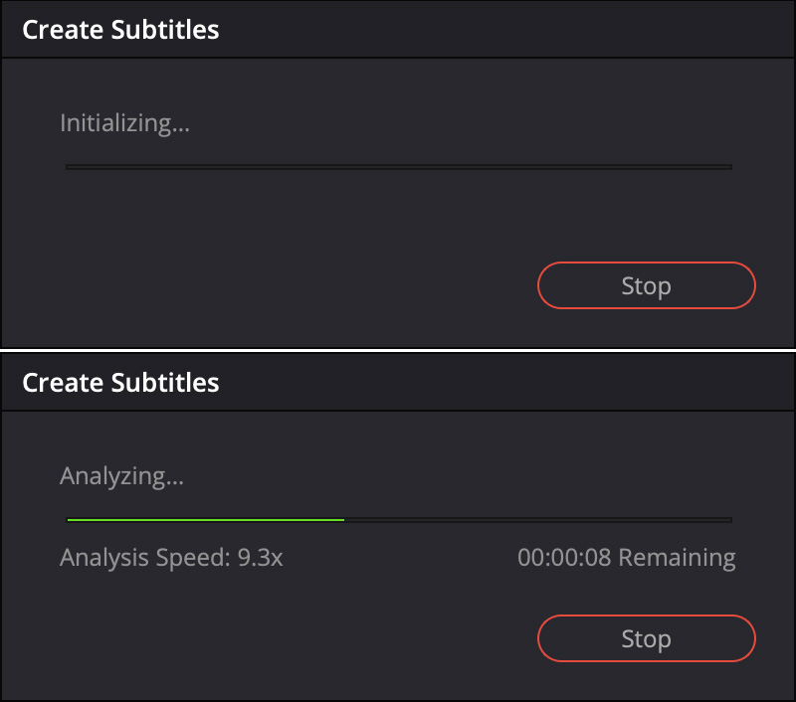Click the 00:00:08 Remaining time estimate
The height and width of the screenshot is (702, 796).
pyautogui.click(x=627, y=558)
